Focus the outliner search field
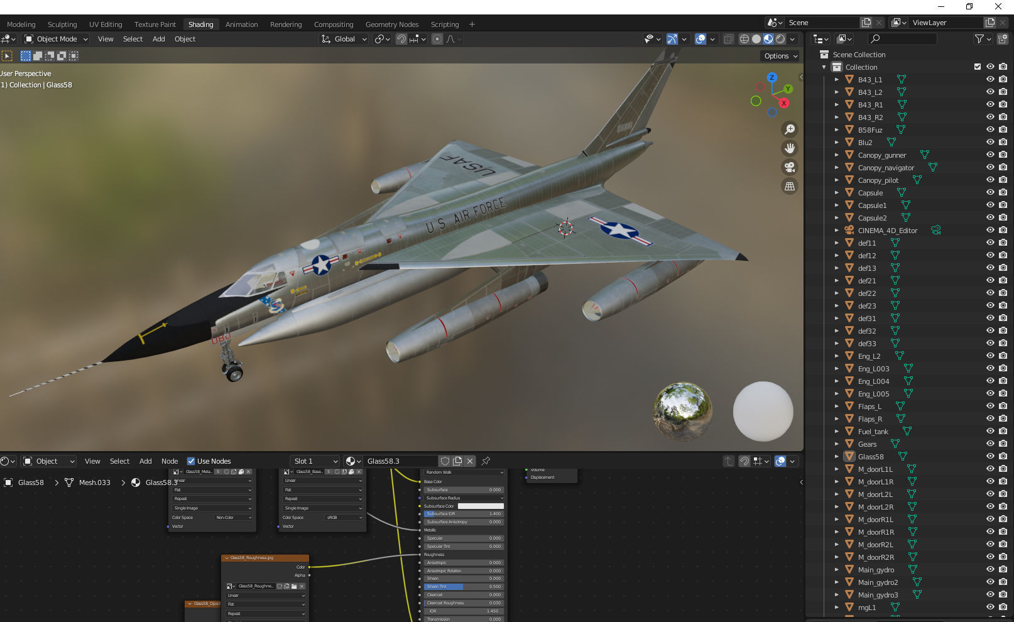This screenshot has width=1014, height=622. pyautogui.click(x=903, y=39)
